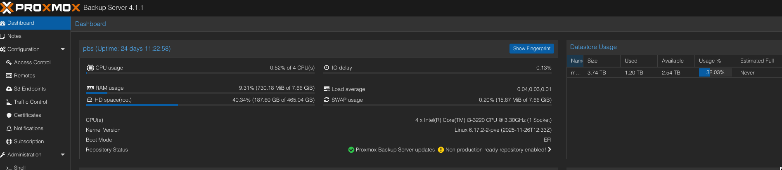
Task: Sort datastores by Used column
Action: pyautogui.click(x=639, y=61)
